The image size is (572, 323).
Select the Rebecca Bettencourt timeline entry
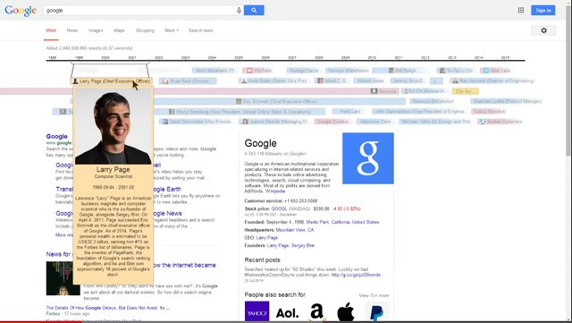pyautogui.click(x=433, y=101)
